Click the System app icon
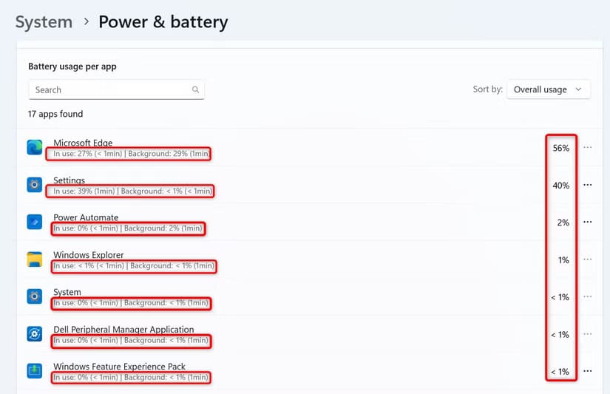Viewport: 610px width, 394px height. click(x=35, y=296)
